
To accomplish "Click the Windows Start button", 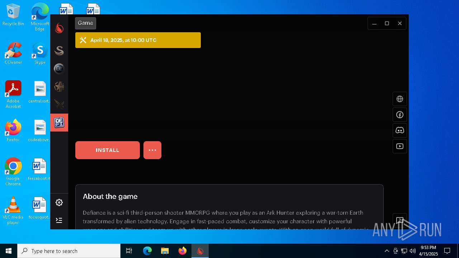I will pos(9,251).
